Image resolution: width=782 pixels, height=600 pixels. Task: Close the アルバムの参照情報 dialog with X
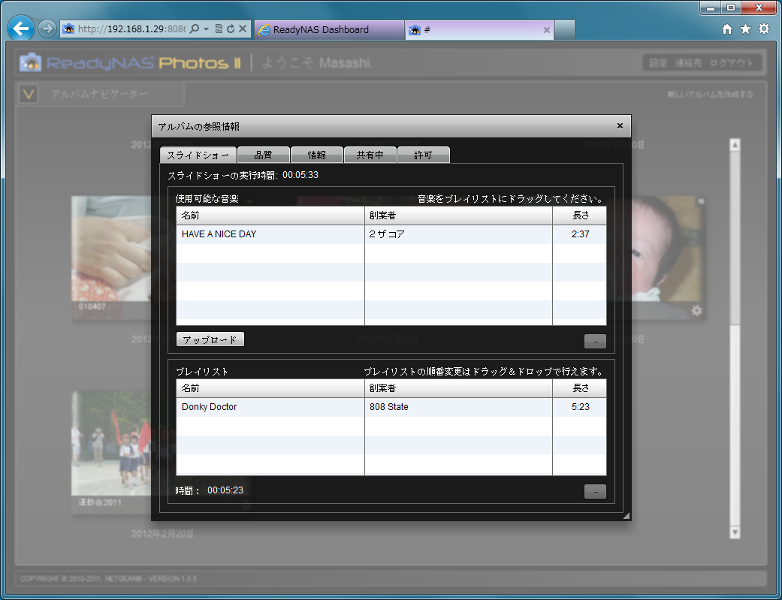(620, 126)
